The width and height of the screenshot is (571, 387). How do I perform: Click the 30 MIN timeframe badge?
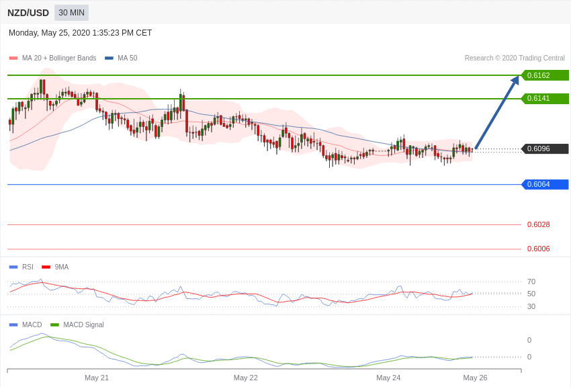click(x=71, y=13)
